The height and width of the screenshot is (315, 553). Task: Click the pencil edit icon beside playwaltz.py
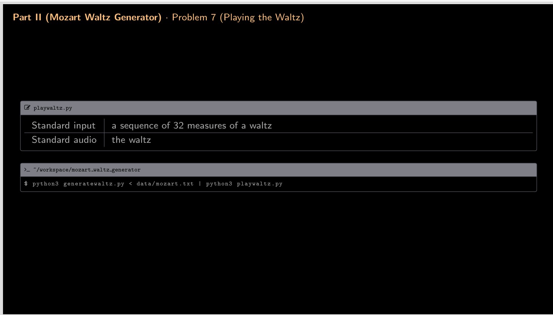(x=27, y=107)
